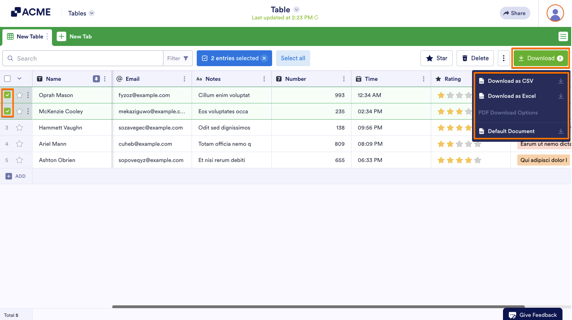The image size is (572, 320).
Task: Open McKenzie Cooley row options dots
Action: [28, 111]
